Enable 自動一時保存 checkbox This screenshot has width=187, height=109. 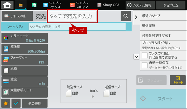tap(145, 65)
